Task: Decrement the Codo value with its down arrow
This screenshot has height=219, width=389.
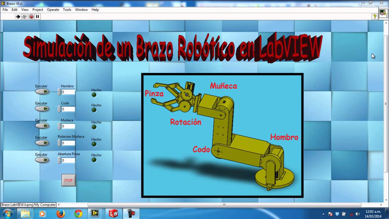Action: 59,111
